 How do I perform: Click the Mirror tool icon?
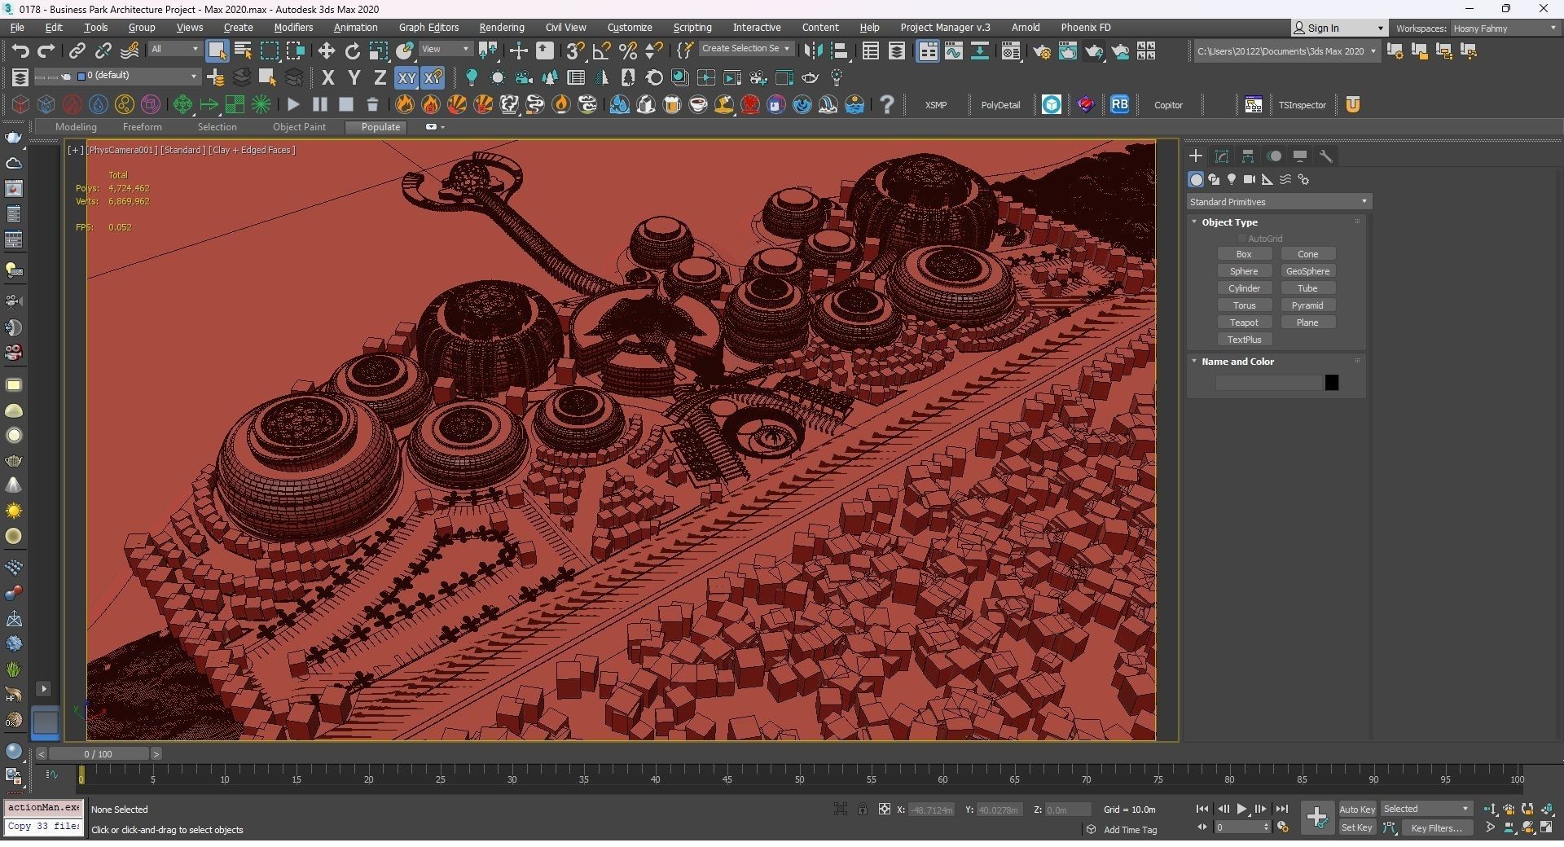coord(812,51)
